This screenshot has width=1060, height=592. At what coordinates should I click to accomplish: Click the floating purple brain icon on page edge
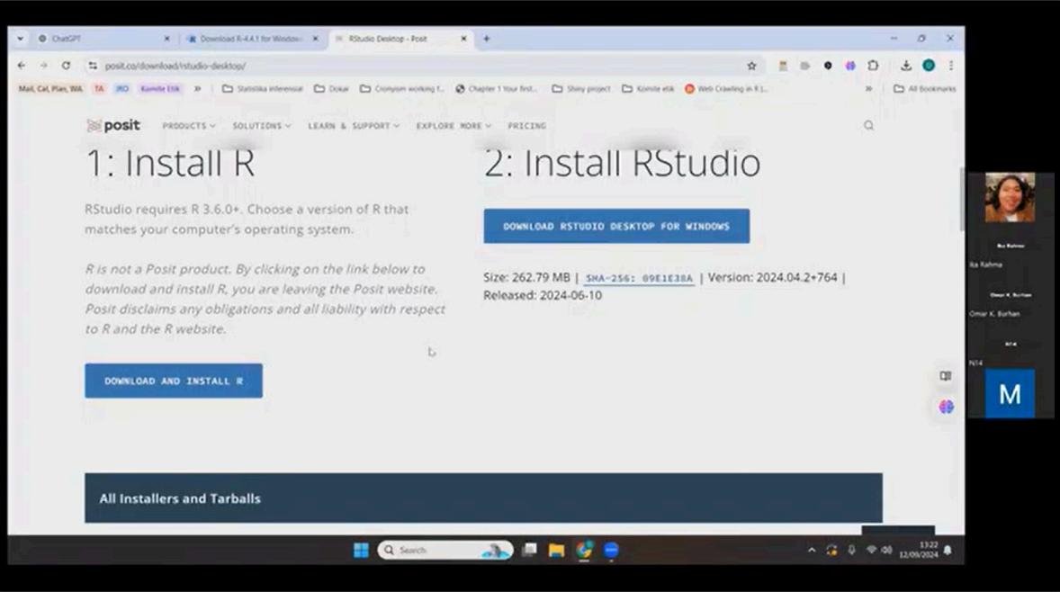(x=947, y=407)
